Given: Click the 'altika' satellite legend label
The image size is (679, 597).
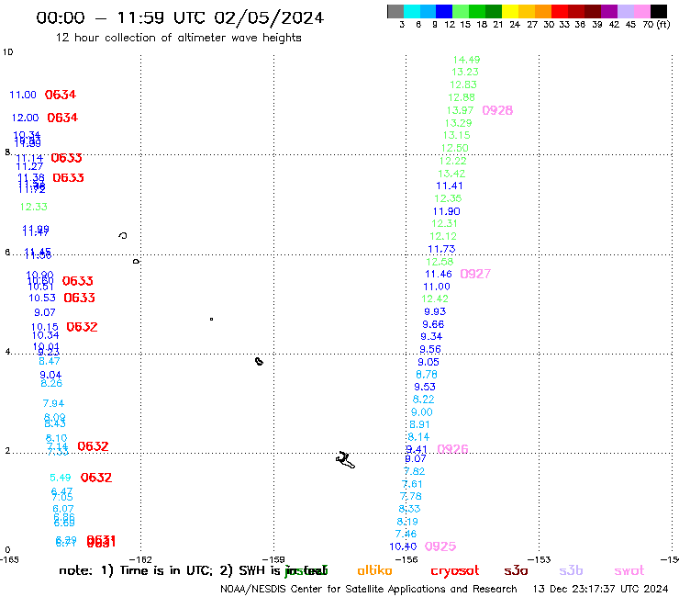Looking at the screenshot, I should (374, 570).
